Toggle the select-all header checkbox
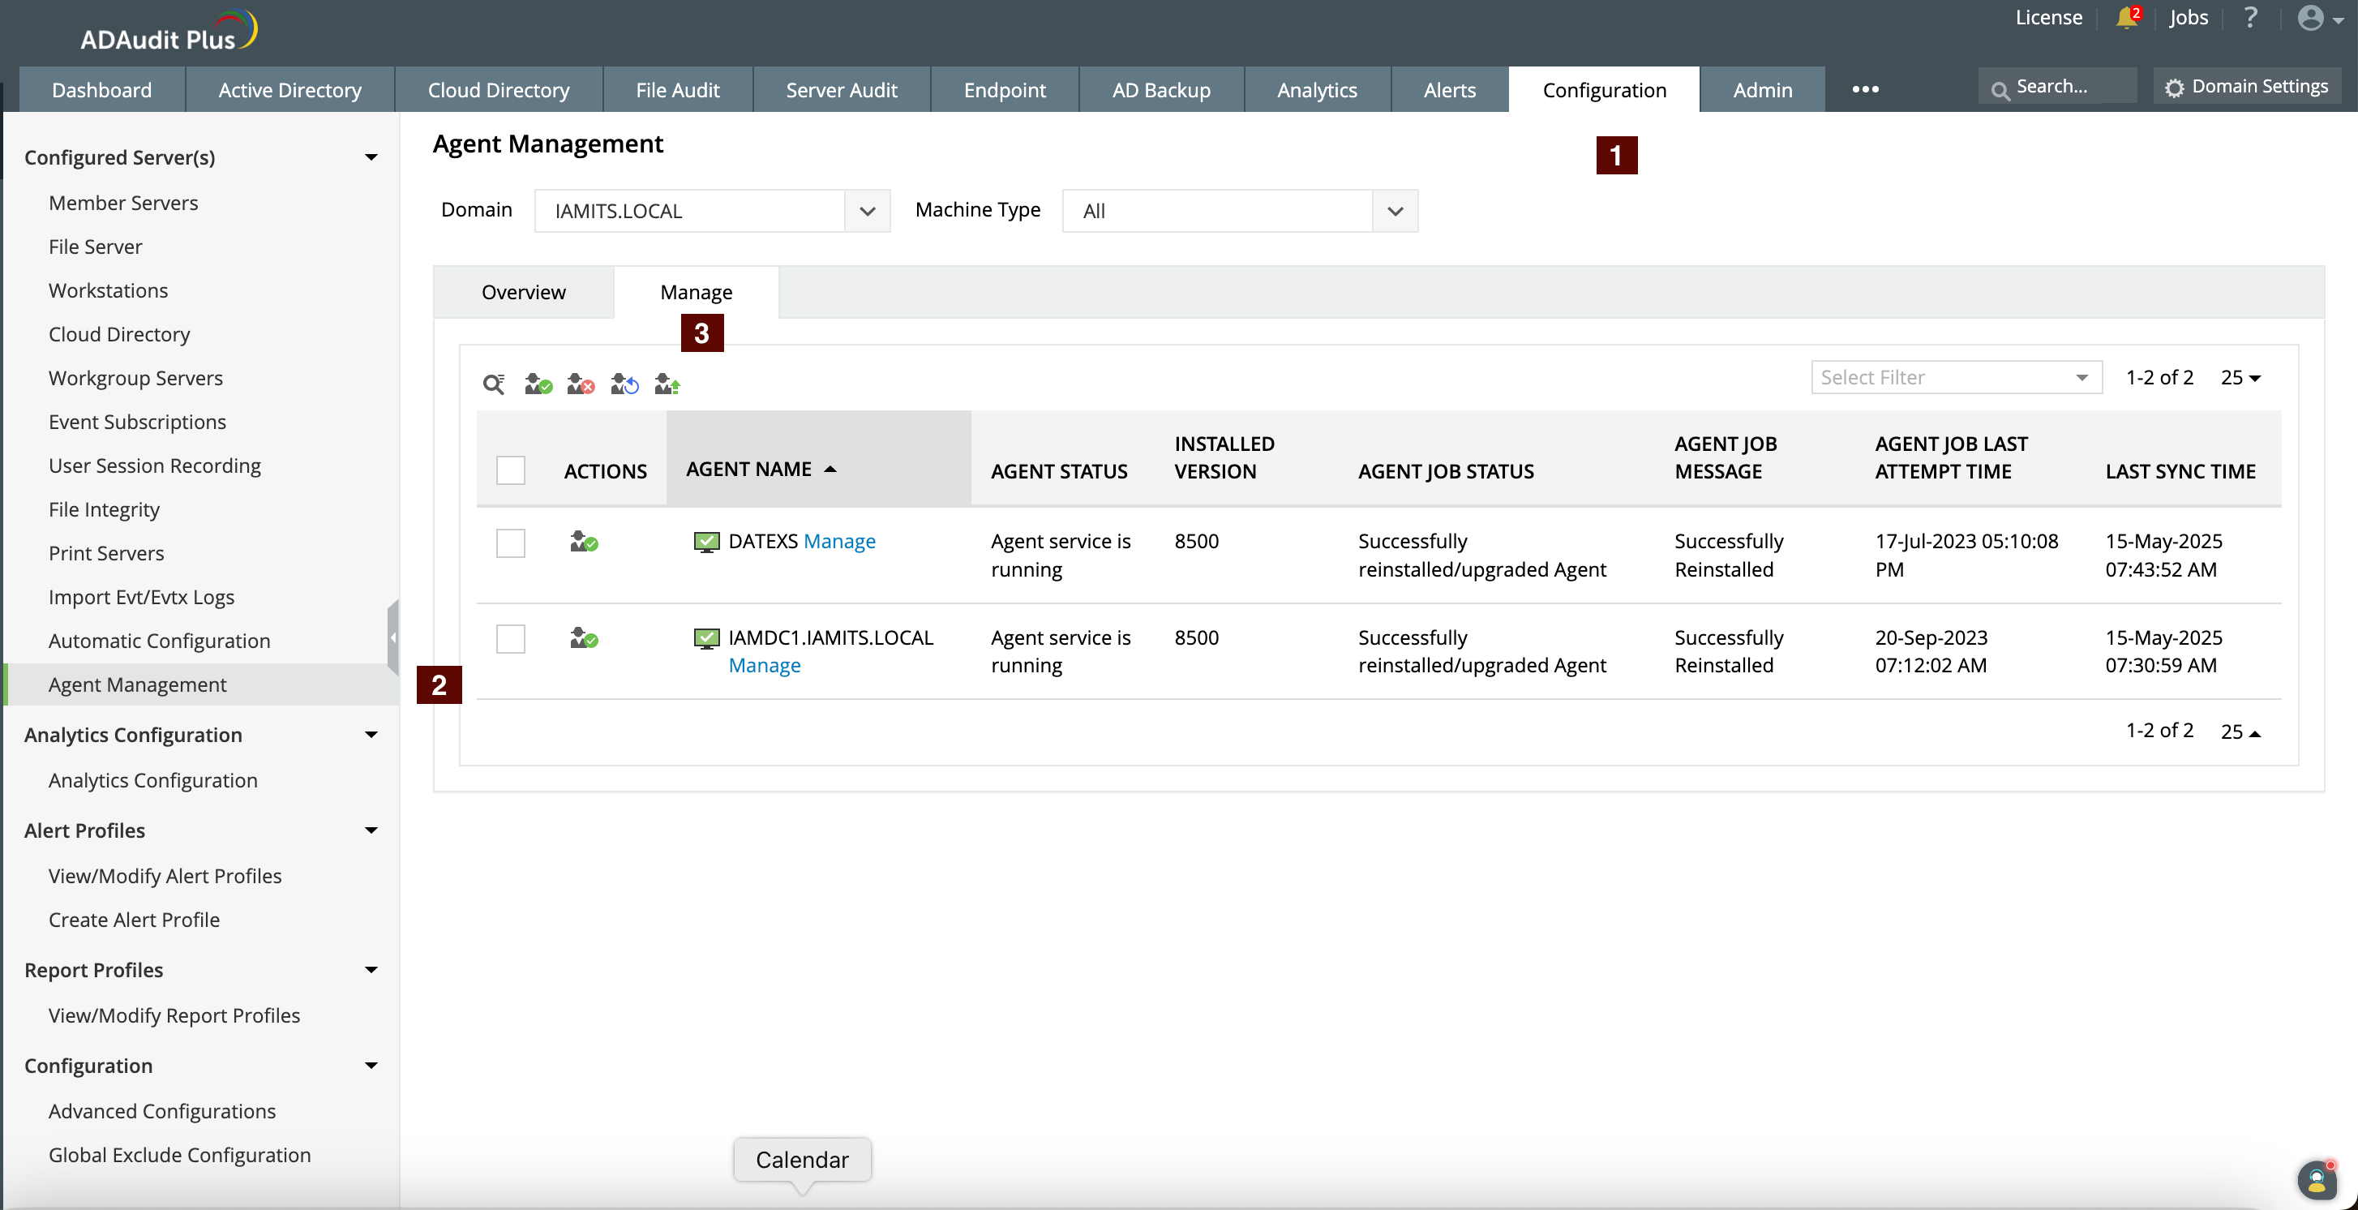This screenshot has height=1210, width=2358. [510, 470]
